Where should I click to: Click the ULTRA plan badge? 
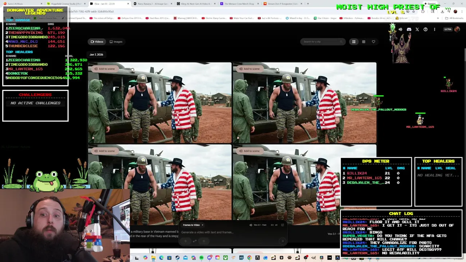448,29
